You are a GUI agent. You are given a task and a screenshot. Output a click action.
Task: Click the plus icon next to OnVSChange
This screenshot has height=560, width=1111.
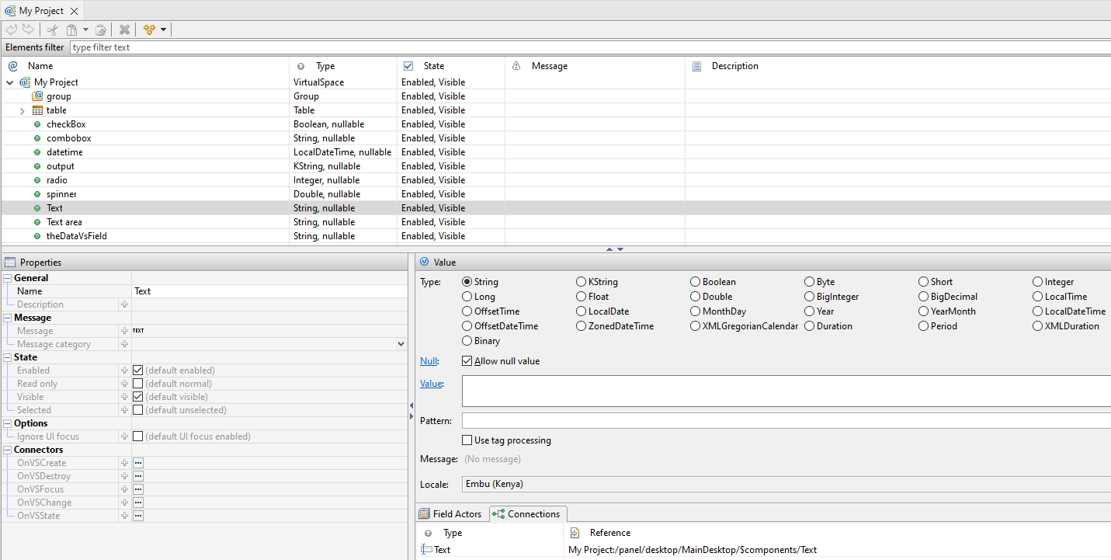point(124,503)
